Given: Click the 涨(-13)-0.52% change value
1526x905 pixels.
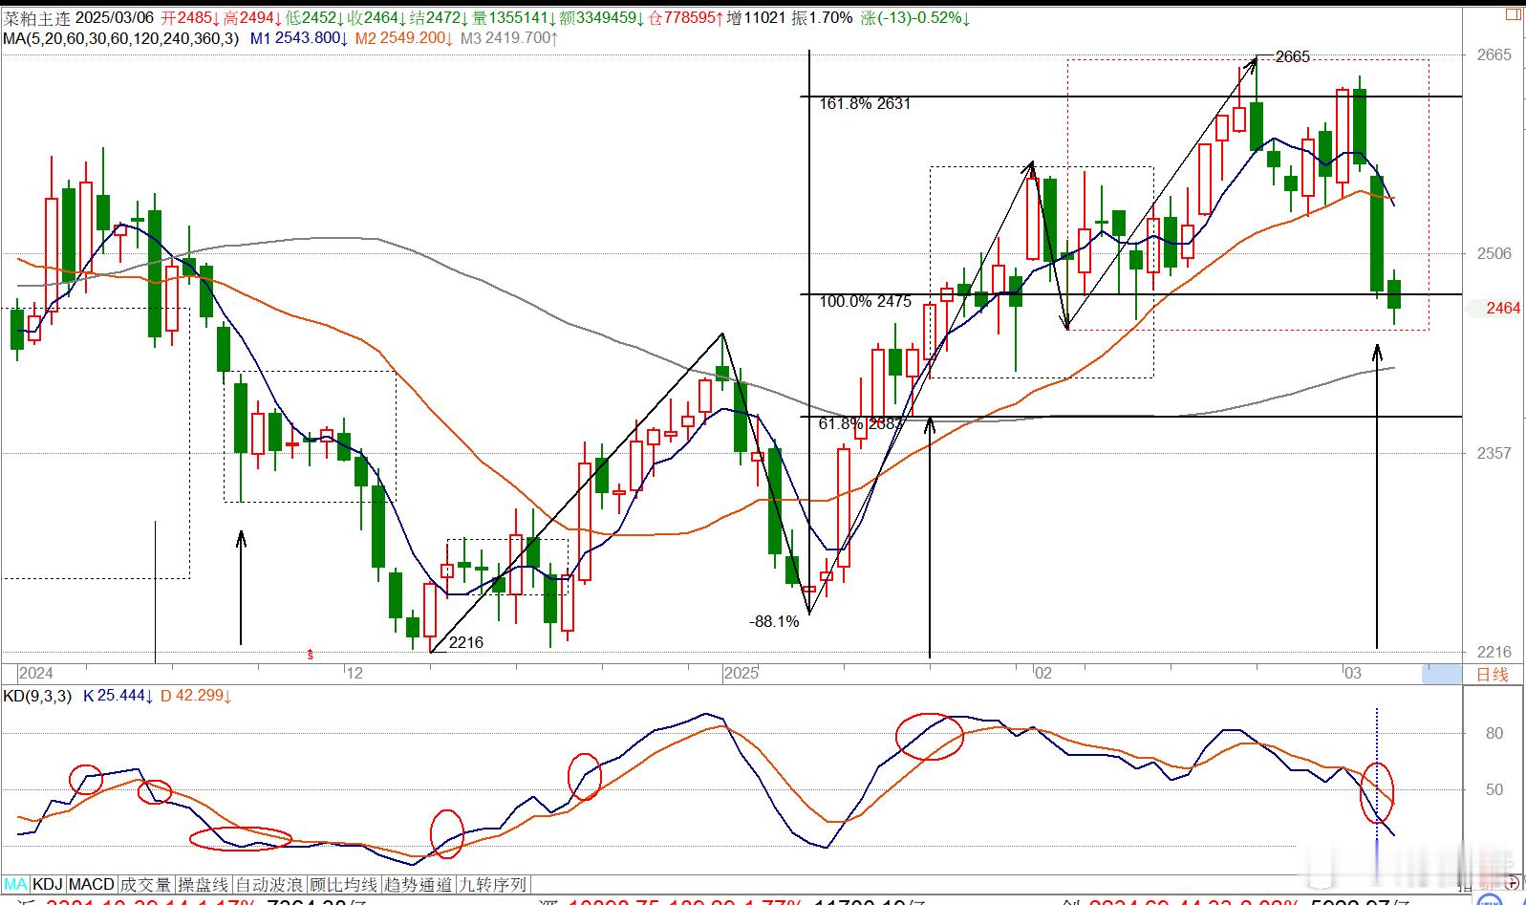Looking at the screenshot, I should 915,17.
